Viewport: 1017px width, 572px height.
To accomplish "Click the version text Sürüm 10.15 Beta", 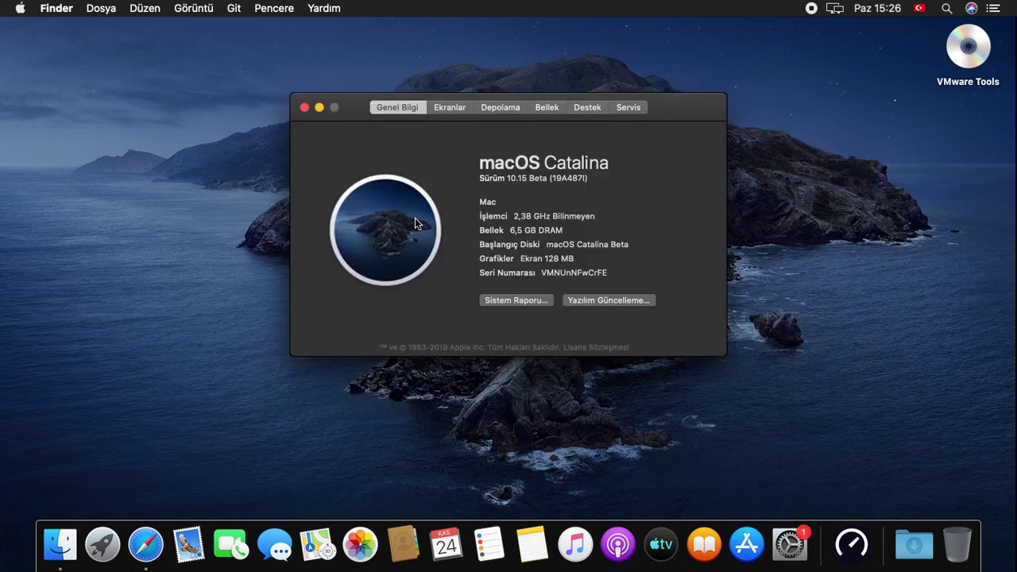I will (x=533, y=178).
